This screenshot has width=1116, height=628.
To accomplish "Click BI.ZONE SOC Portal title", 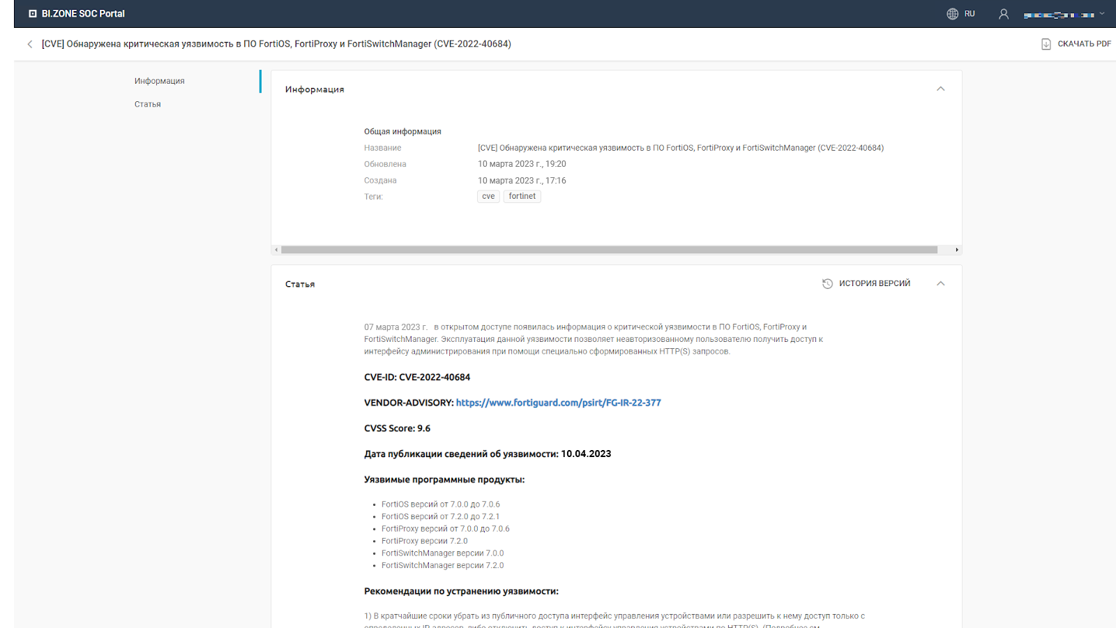I will (x=83, y=13).
